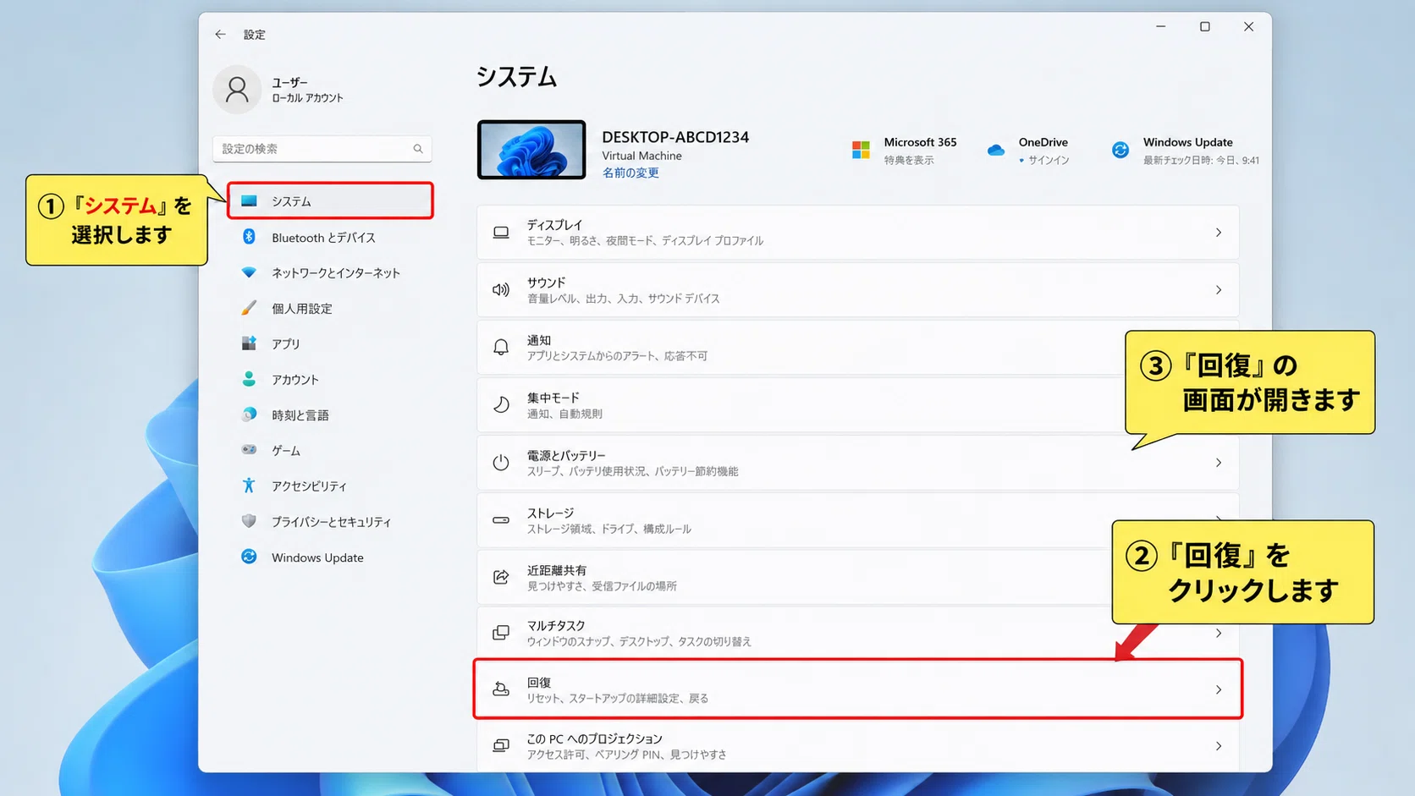Click the 時刻と言語 globe icon
This screenshot has height=796, width=1415.
pos(249,414)
